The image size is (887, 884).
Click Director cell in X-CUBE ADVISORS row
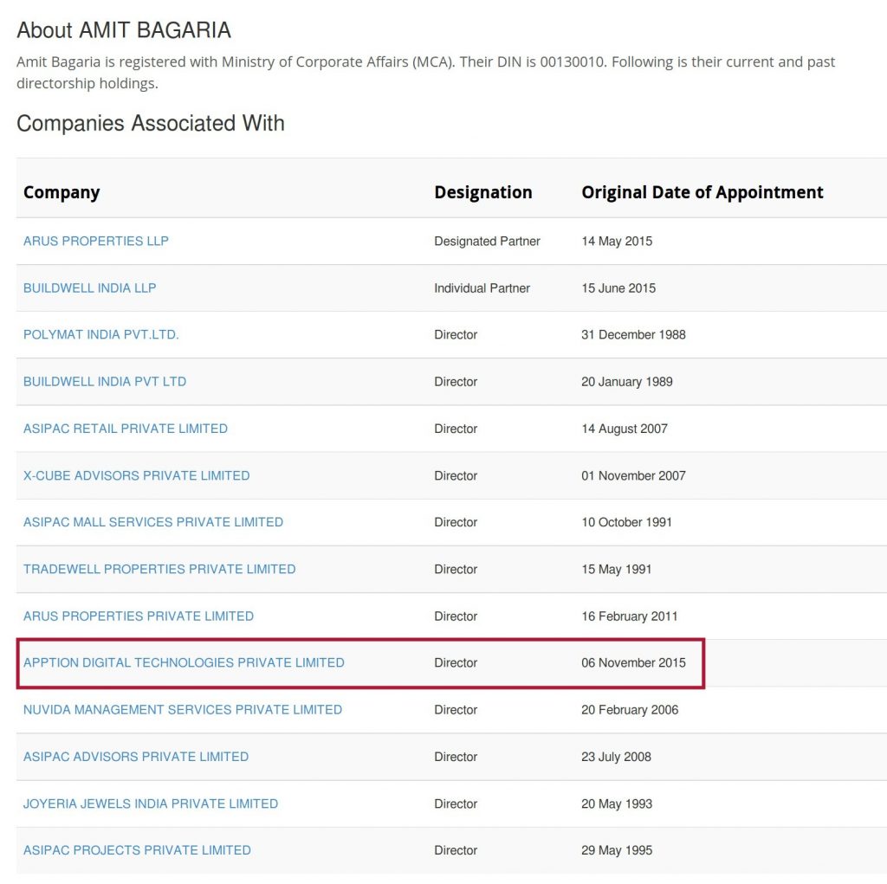[456, 475]
